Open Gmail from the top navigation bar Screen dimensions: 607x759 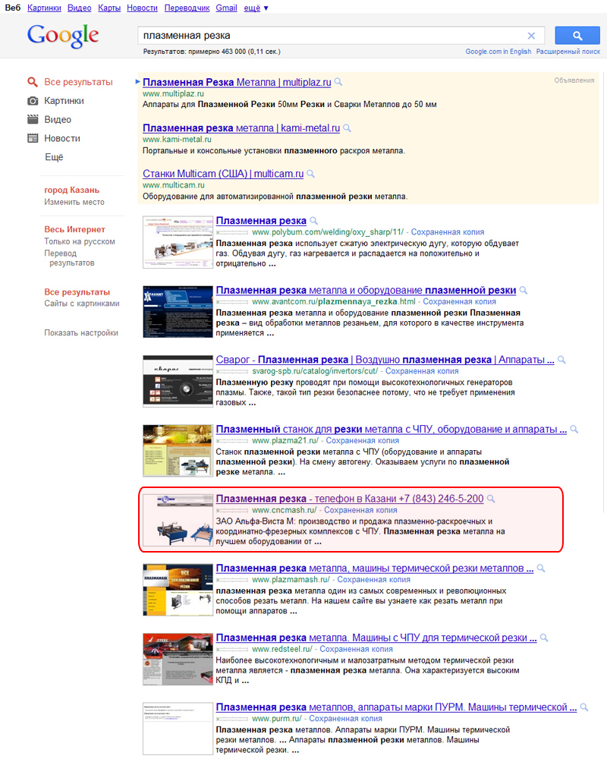coord(226,8)
